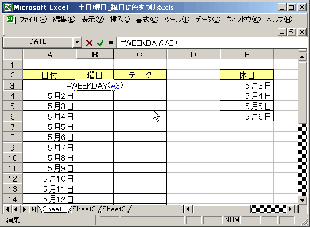Click the vertical scrollbar down arrow
The width and height of the screenshot is (310, 227).
(x=302, y=201)
